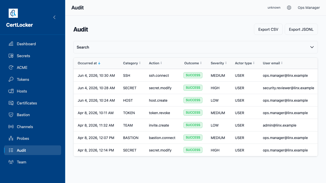326x183 pixels.
Task: Click the Certificates badge icon
Action: point(11,103)
